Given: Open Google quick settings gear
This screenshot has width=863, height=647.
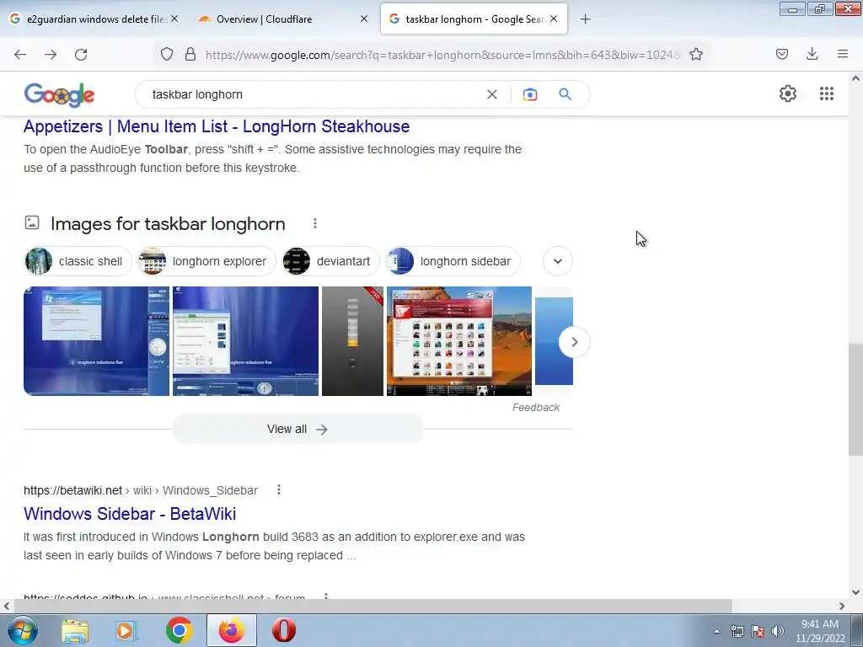Looking at the screenshot, I should tap(788, 94).
